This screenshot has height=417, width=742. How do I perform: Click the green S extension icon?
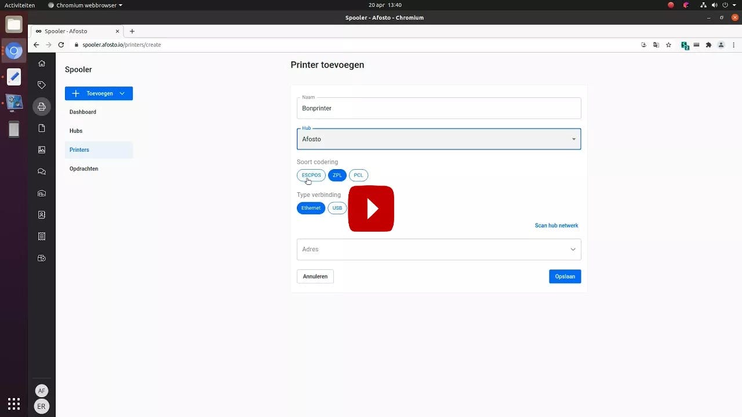point(685,45)
